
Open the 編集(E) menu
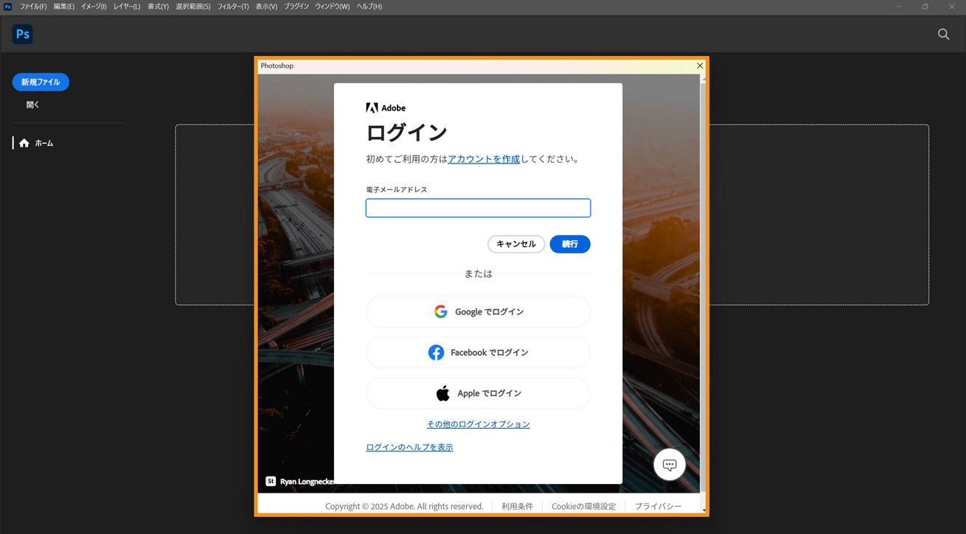[64, 7]
